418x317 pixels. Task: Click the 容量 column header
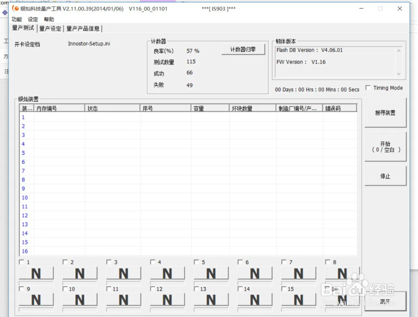[210, 108]
